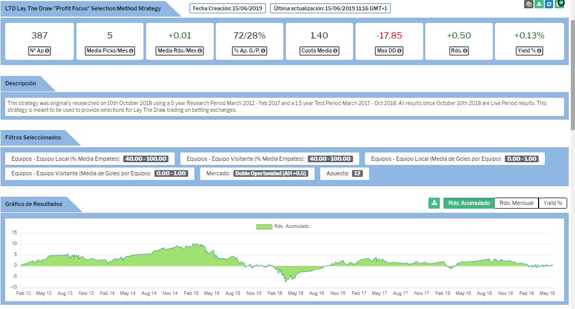Screen dimensions: 575x309
Task: Click the % Ap. G./P. label button
Action: (250, 50)
